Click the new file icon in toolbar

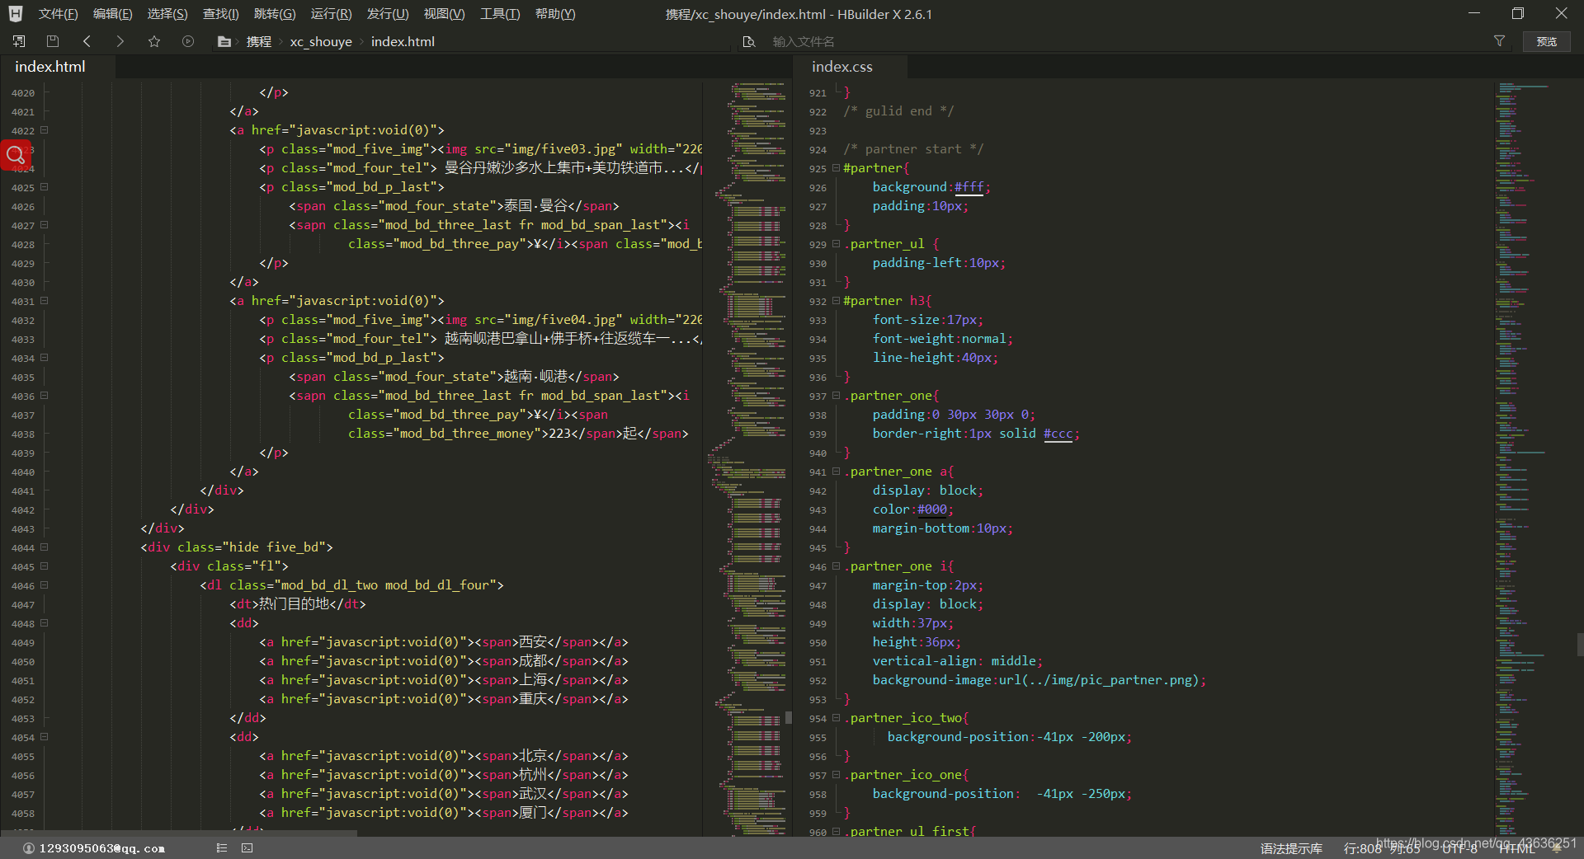[x=19, y=41]
